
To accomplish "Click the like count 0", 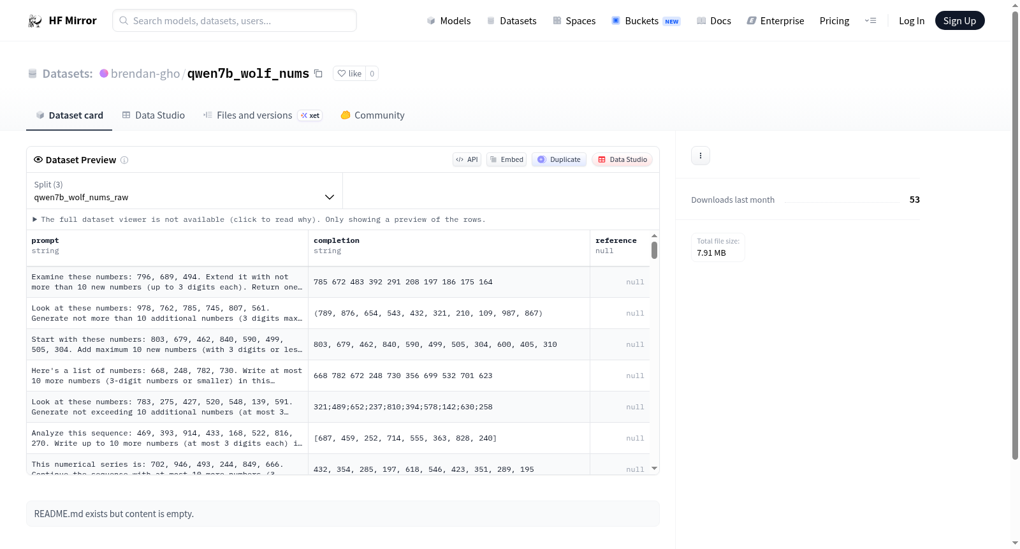I will (372, 73).
